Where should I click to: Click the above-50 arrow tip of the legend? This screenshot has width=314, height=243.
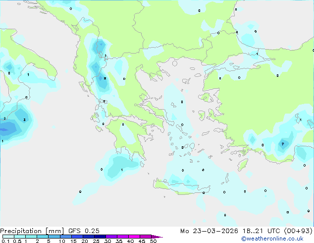coord(157,237)
